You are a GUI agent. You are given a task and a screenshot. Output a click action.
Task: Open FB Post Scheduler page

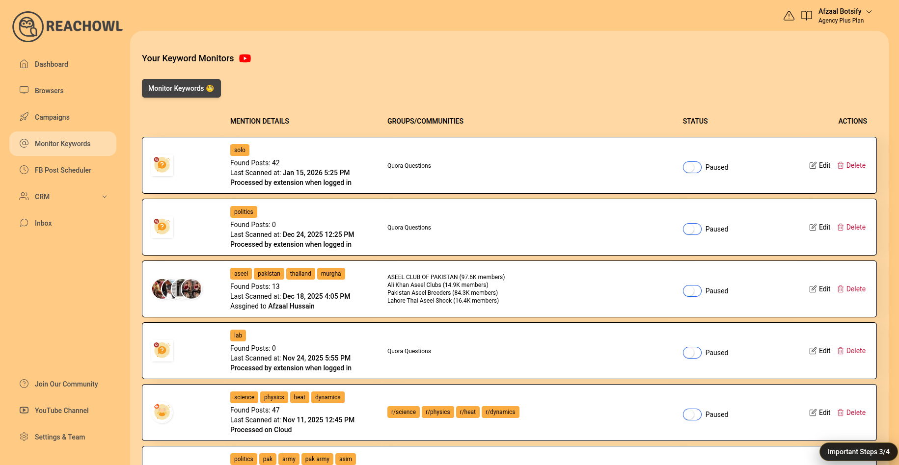63,170
